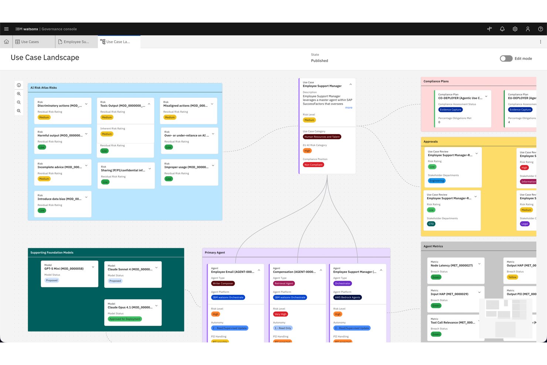Screen dimensions: 547x365
Task: Expand the Claude Opus 4.1 model card
Action: pyautogui.click(x=157, y=305)
